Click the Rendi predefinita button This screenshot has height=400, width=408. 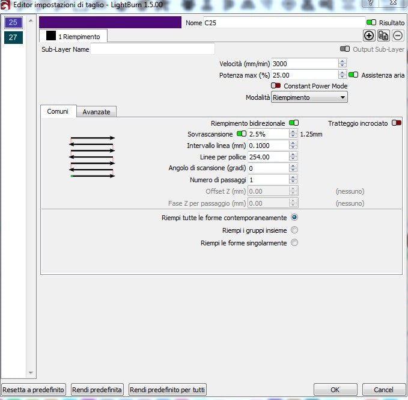point(98,390)
